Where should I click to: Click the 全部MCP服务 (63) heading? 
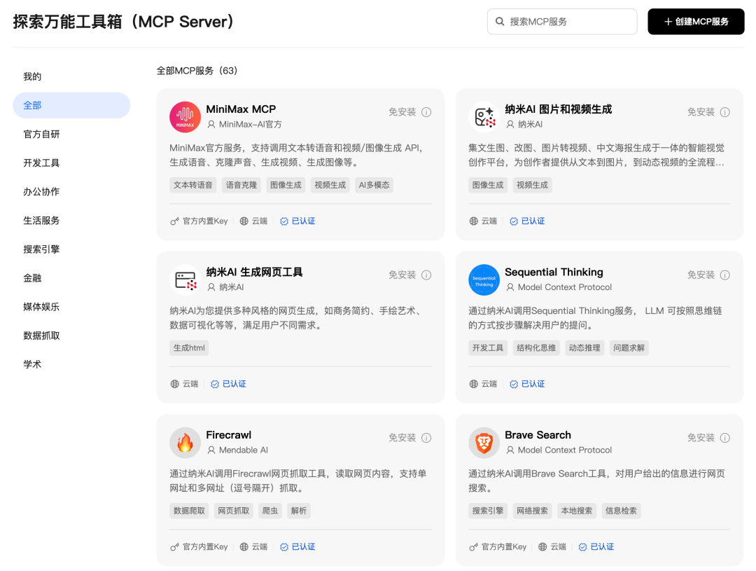coord(197,71)
